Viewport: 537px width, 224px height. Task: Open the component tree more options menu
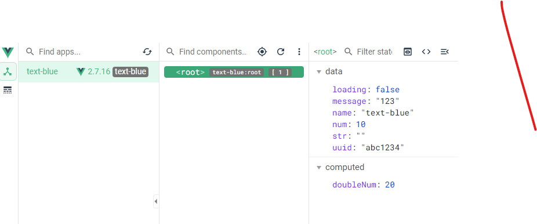pyautogui.click(x=299, y=52)
